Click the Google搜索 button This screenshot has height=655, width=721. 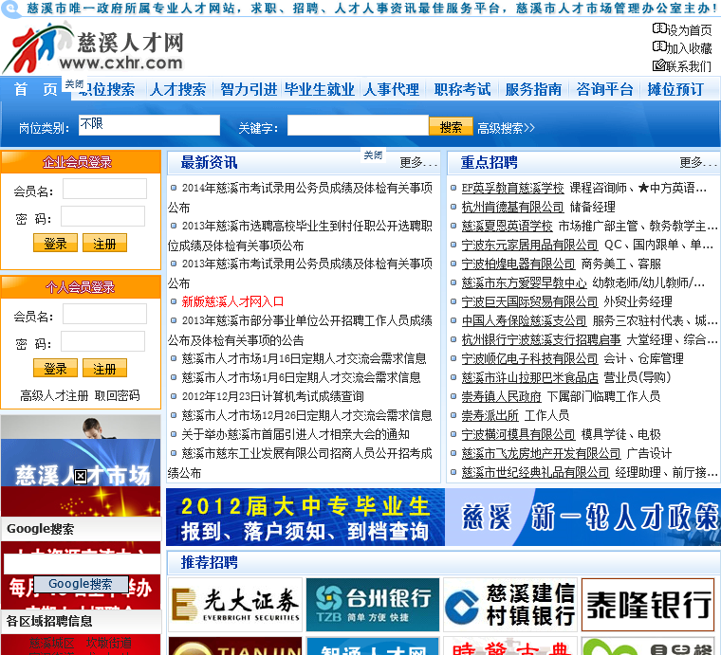pos(81,584)
